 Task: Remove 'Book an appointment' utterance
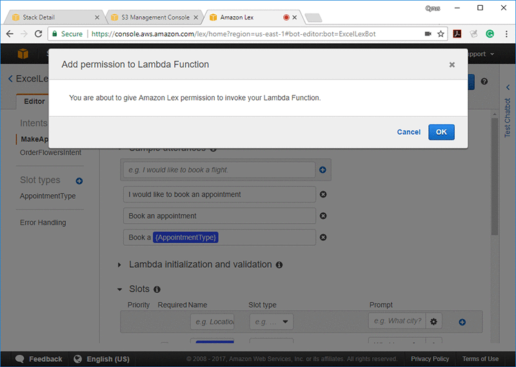click(x=323, y=216)
